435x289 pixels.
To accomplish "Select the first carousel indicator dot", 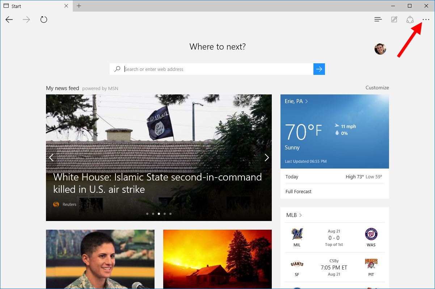I will tap(147, 213).
